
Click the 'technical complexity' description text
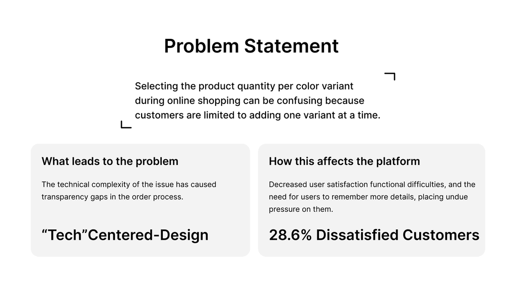[128, 191]
